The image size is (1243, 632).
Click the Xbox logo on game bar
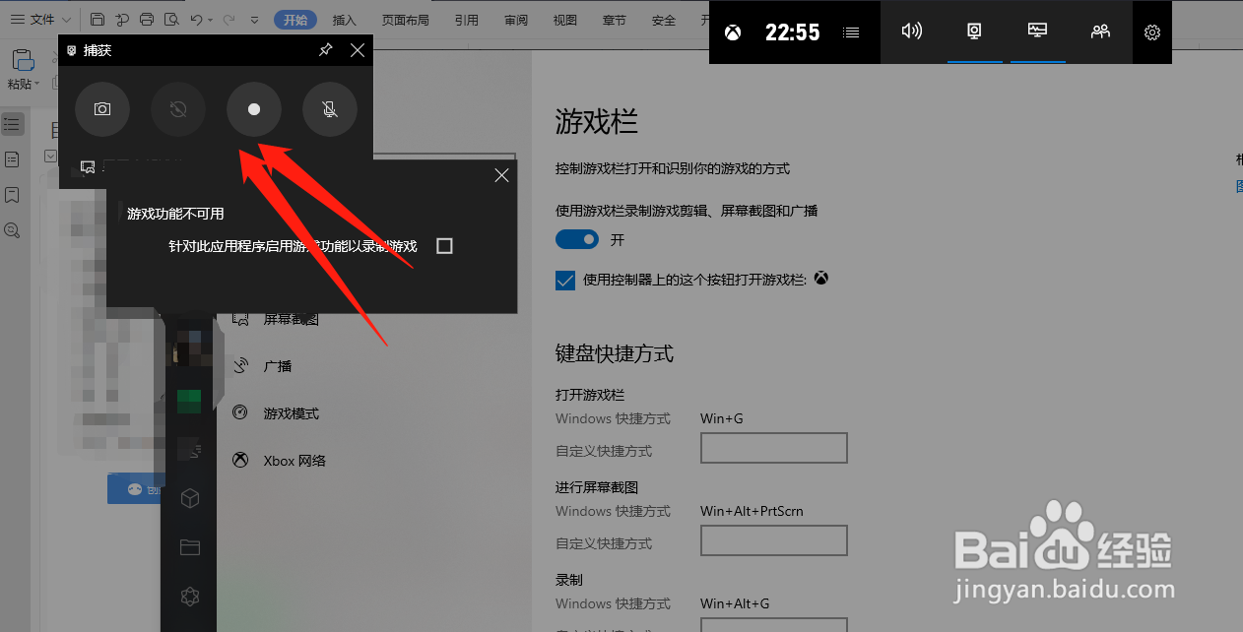[x=733, y=32]
